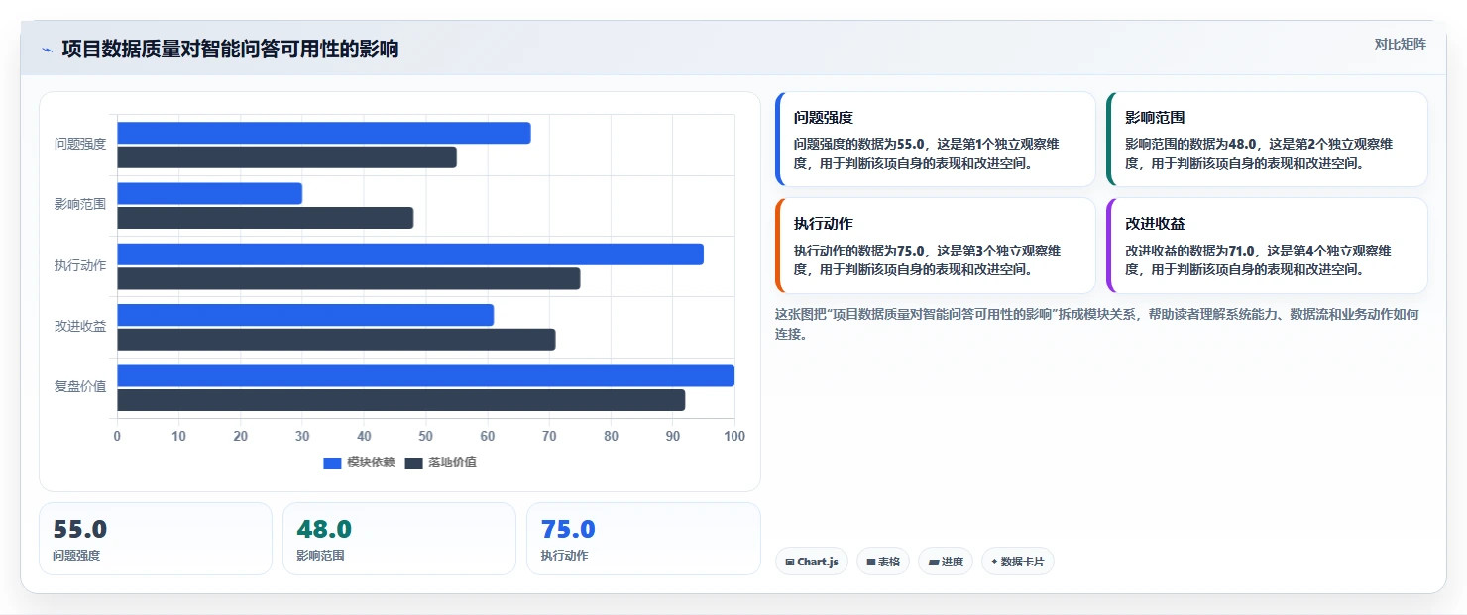This screenshot has width=1467, height=615.
Task: Click the 问题强度 y-axis label
Action: coord(80,145)
